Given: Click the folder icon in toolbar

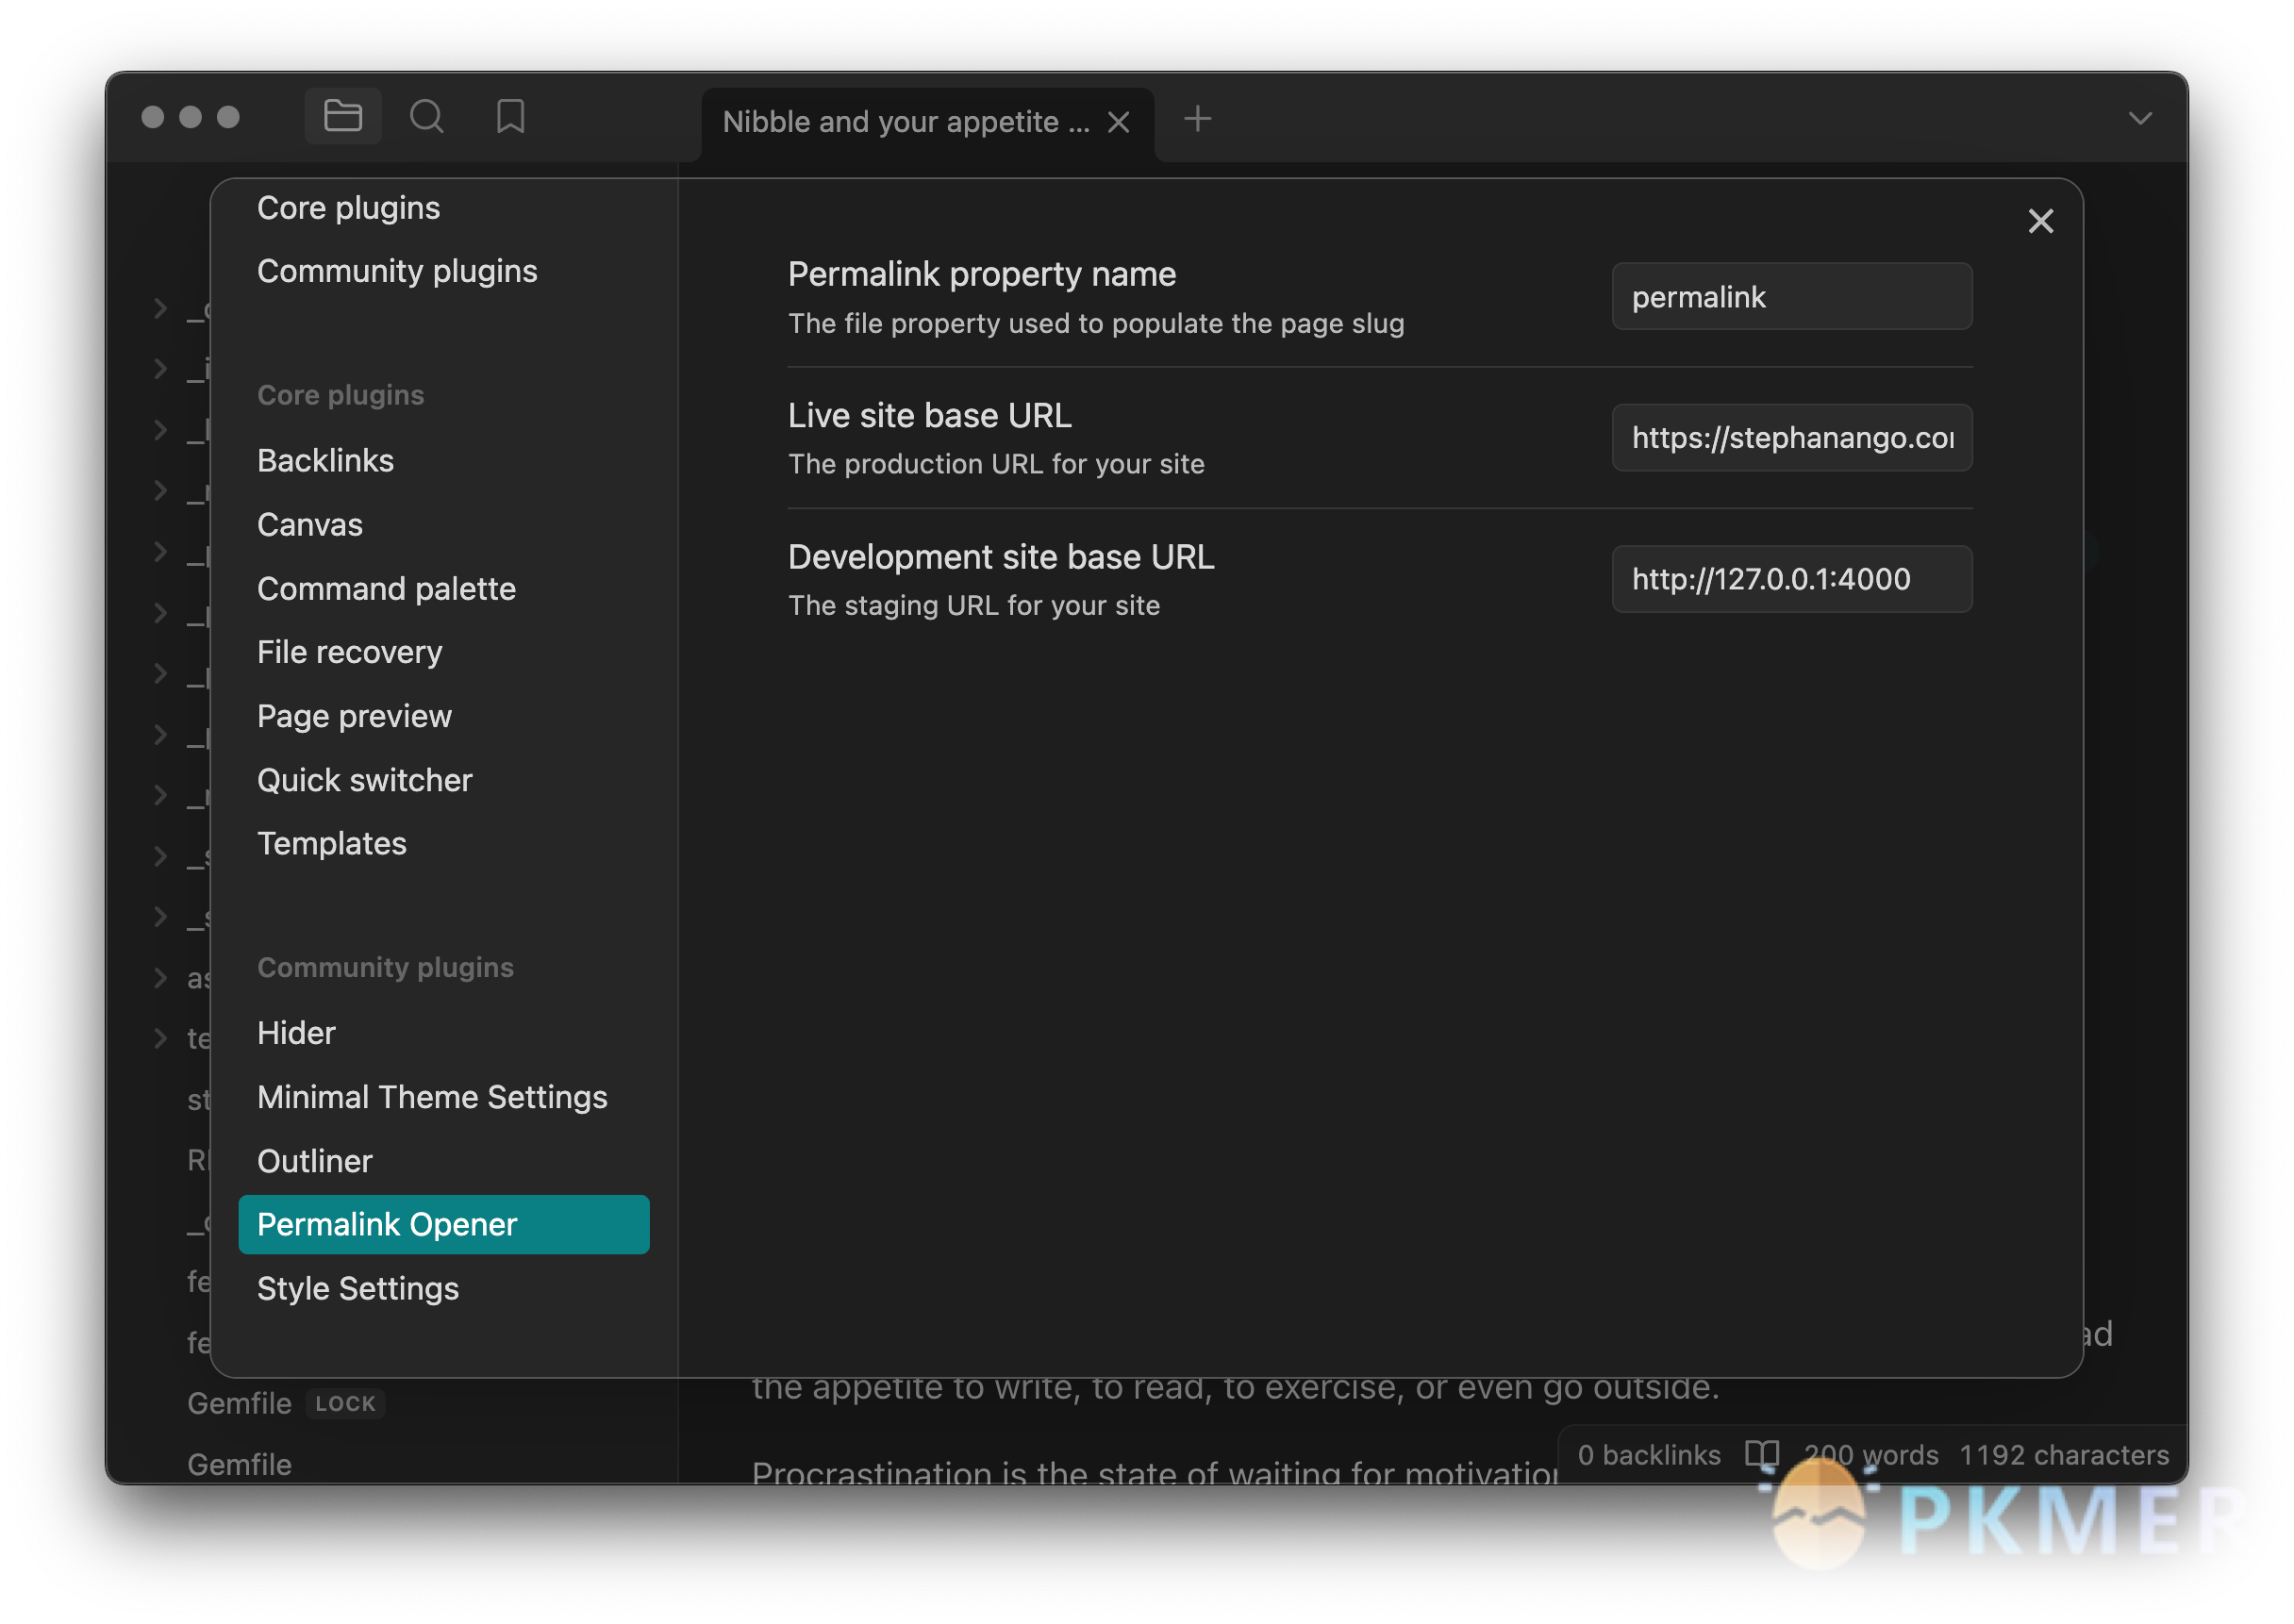Looking at the screenshot, I should [x=342, y=120].
